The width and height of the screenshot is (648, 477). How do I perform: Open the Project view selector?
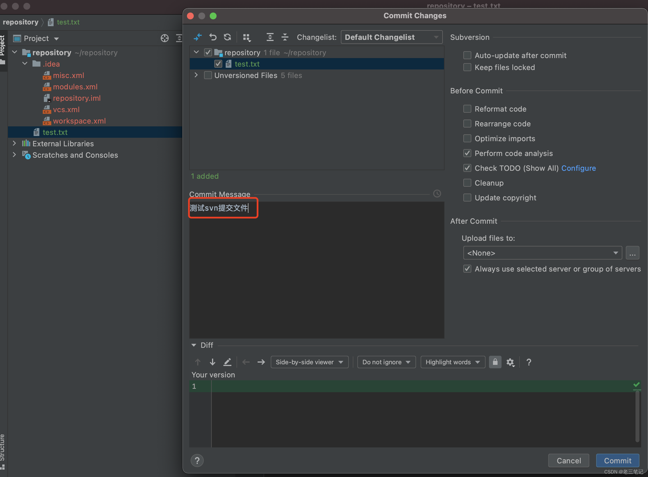pyautogui.click(x=41, y=38)
